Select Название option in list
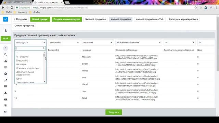 (x=21, y=64)
